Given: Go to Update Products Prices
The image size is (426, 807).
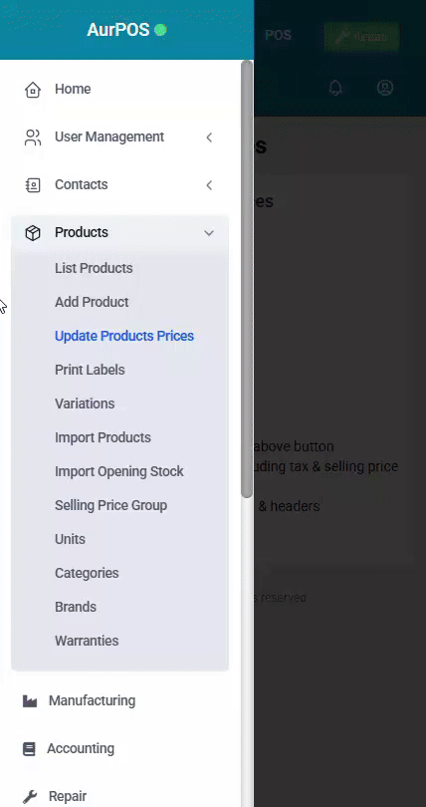Looking at the screenshot, I should 124,336.
